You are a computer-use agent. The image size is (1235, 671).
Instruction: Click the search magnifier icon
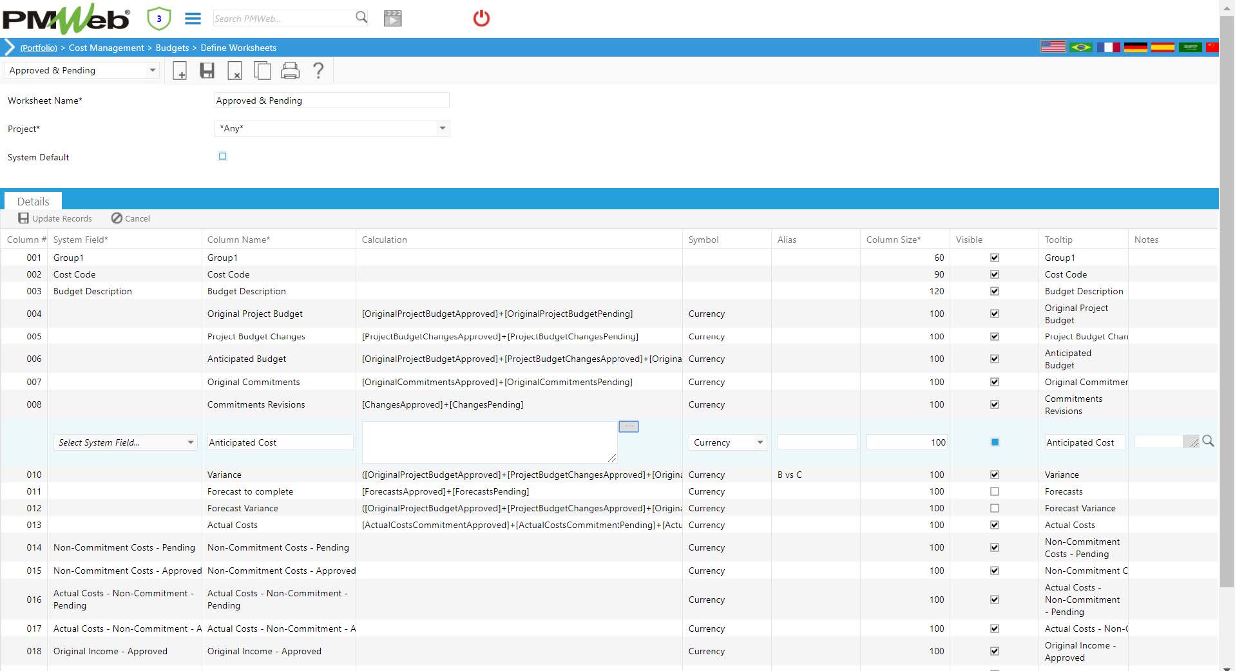[361, 17]
